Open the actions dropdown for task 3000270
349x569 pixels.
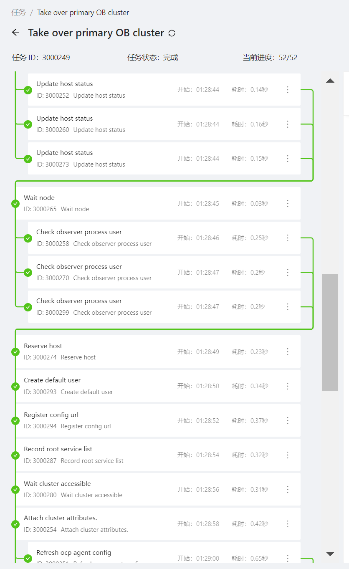coord(287,273)
